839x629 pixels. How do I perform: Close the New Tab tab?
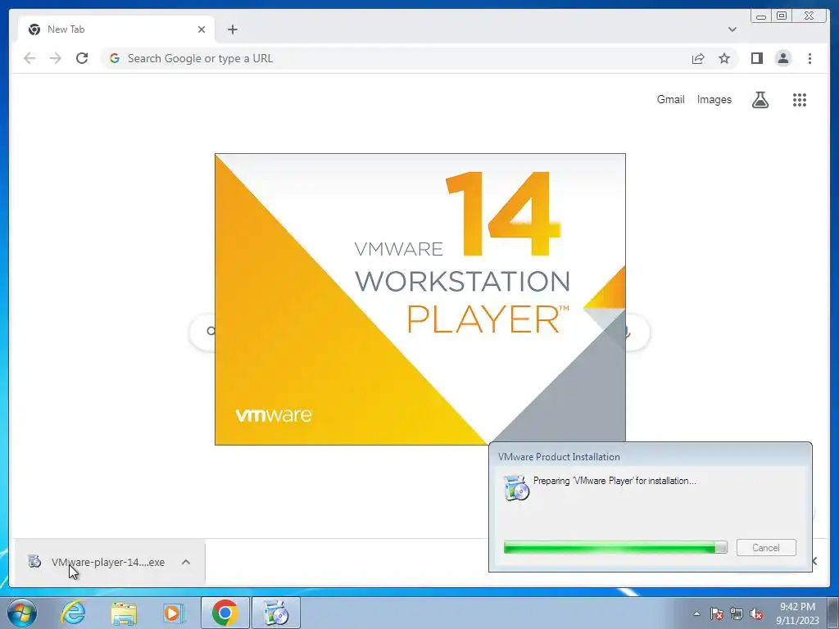click(202, 29)
